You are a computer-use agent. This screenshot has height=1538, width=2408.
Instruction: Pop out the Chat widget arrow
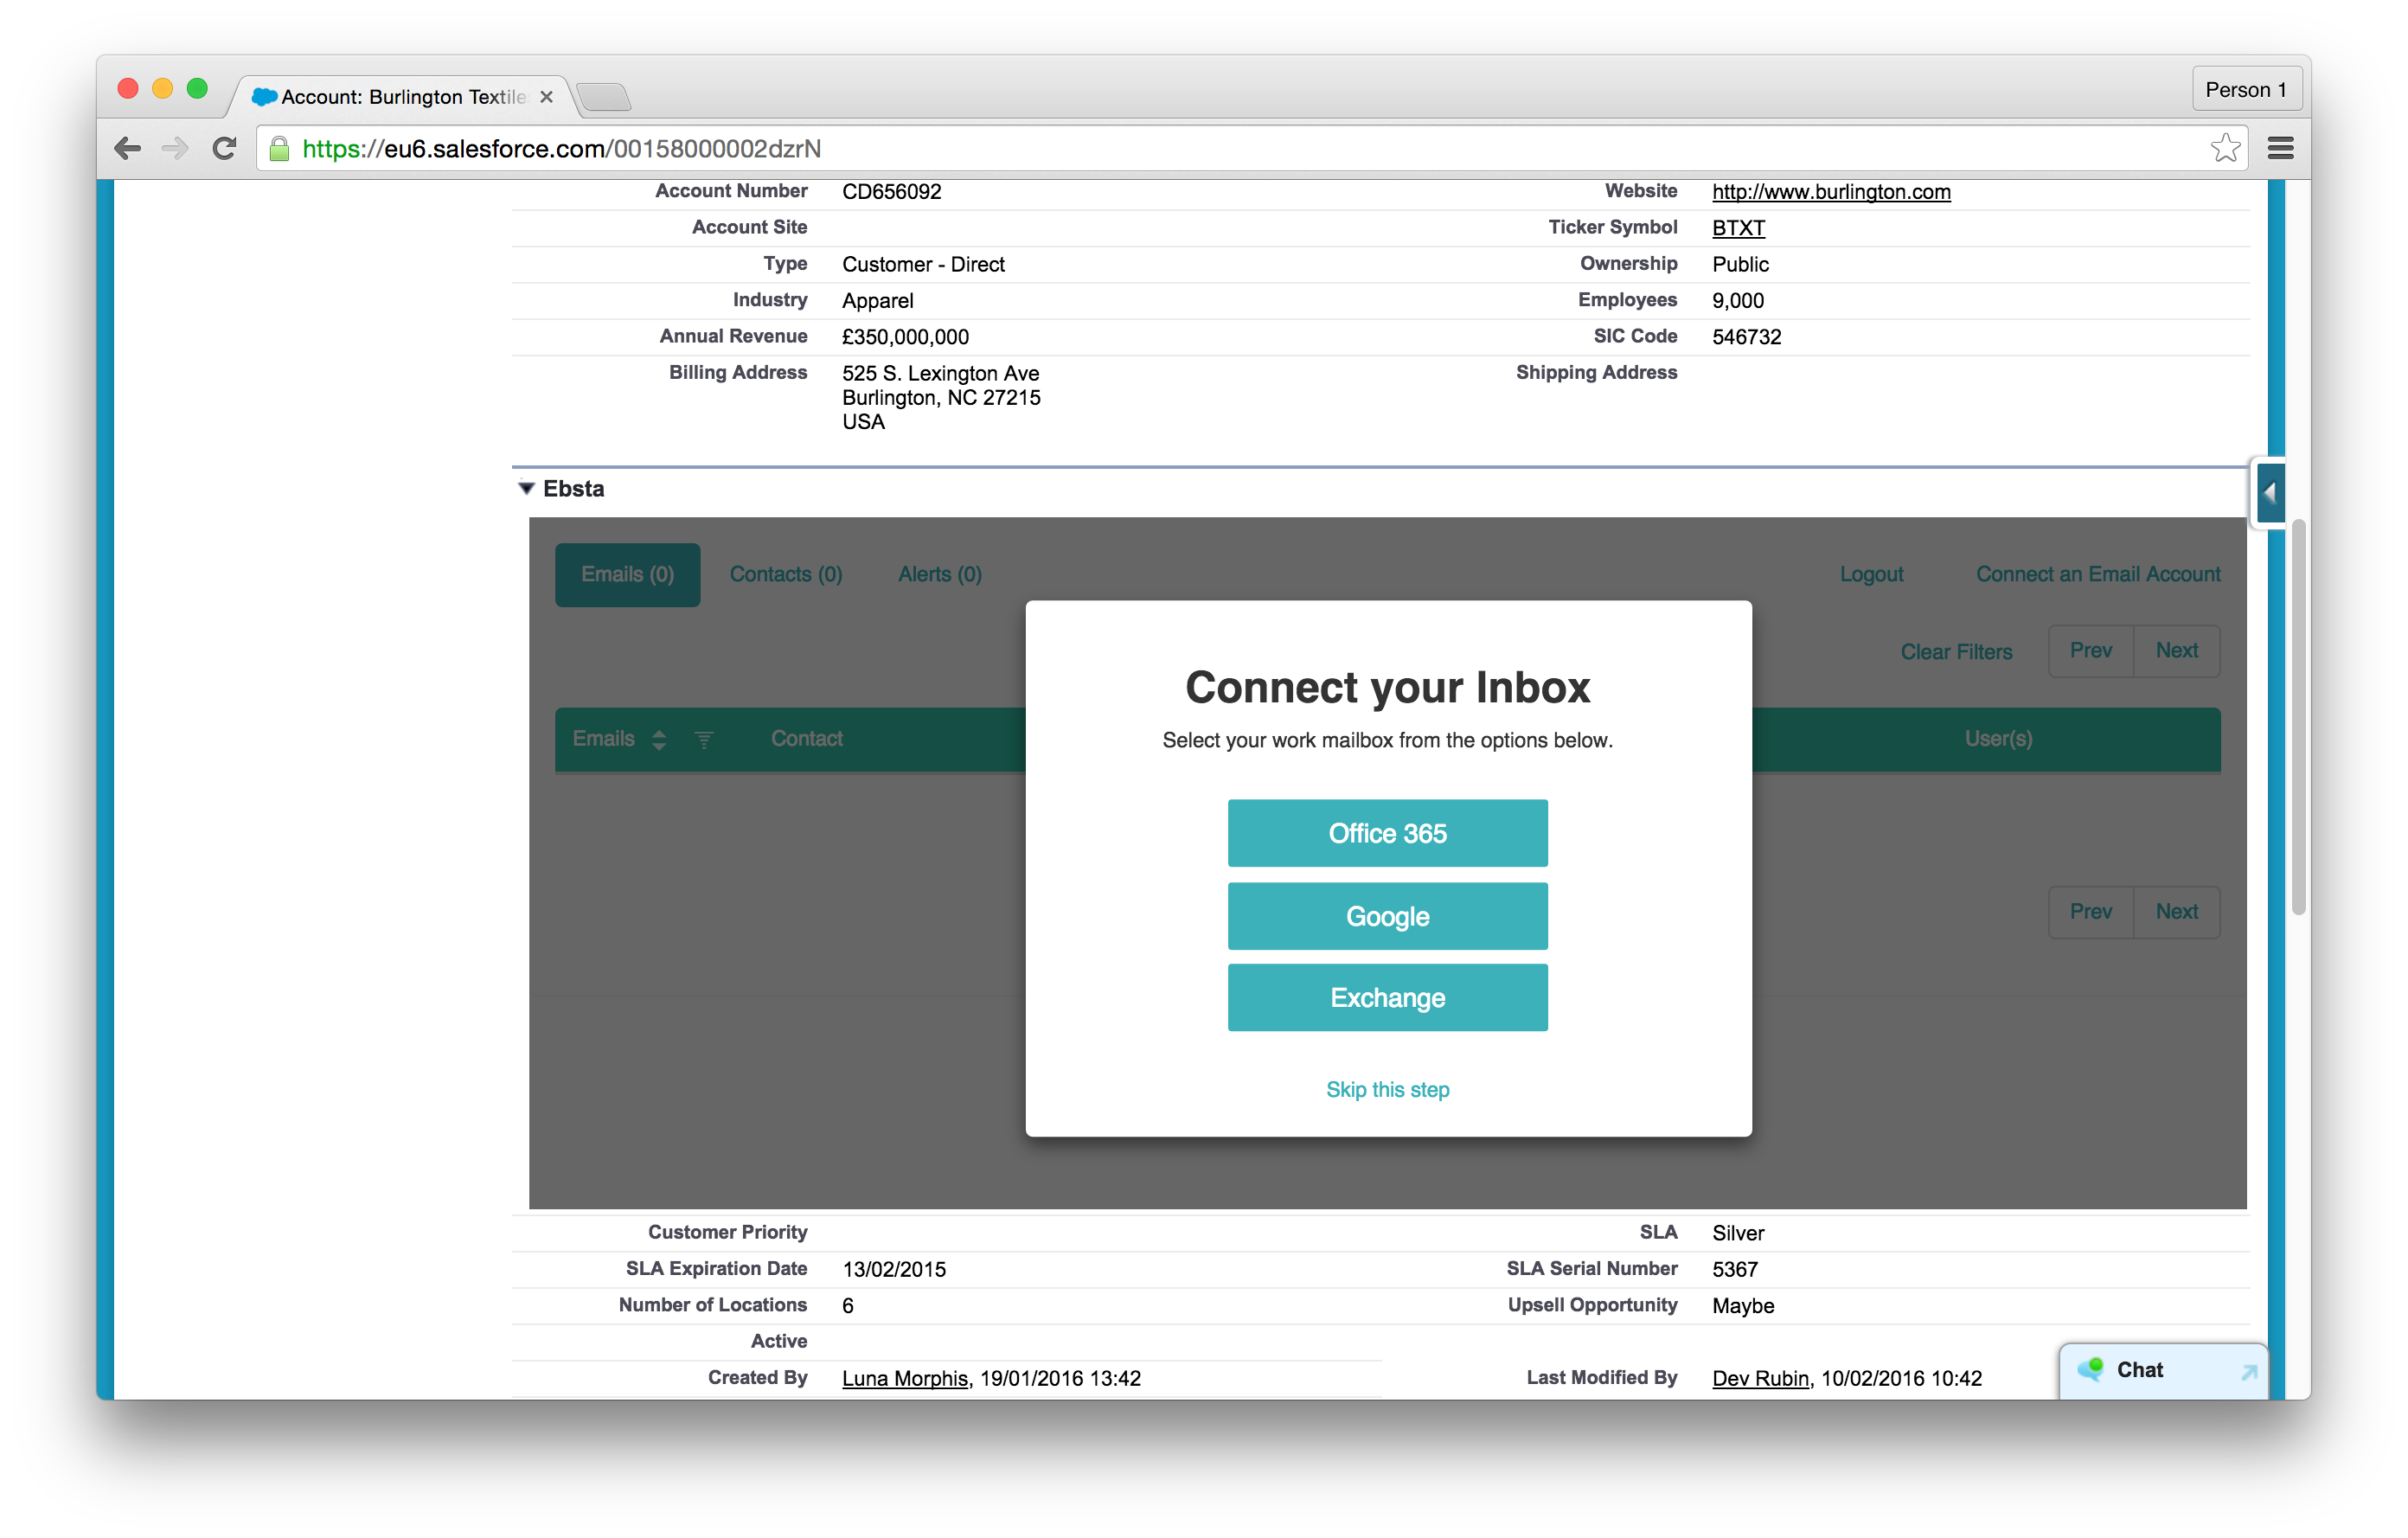(2248, 1372)
